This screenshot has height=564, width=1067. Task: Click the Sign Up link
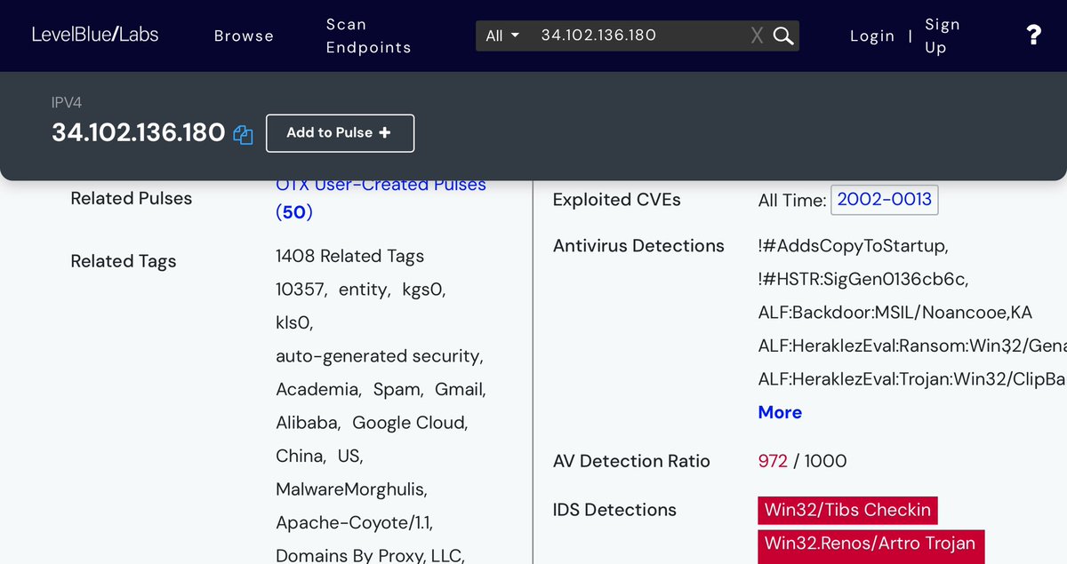942,36
